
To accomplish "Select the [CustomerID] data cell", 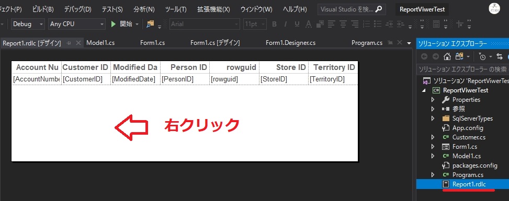I will click(86, 79).
